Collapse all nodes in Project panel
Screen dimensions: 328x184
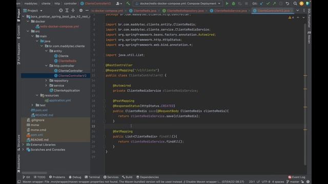(73, 10)
